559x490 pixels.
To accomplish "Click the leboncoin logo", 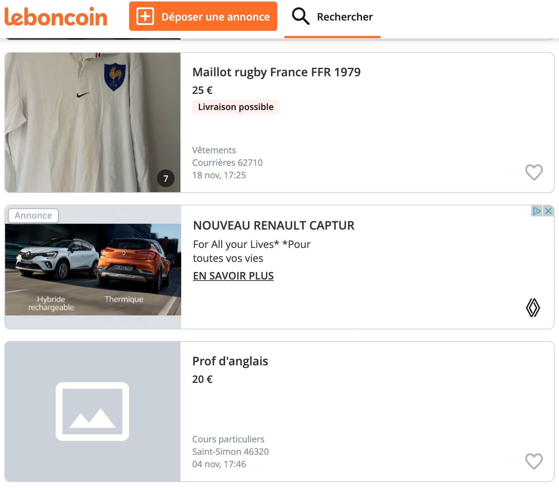I will click(x=56, y=17).
